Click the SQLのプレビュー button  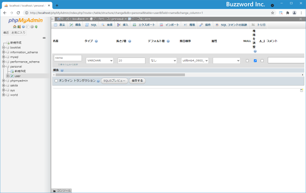coord(114,81)
